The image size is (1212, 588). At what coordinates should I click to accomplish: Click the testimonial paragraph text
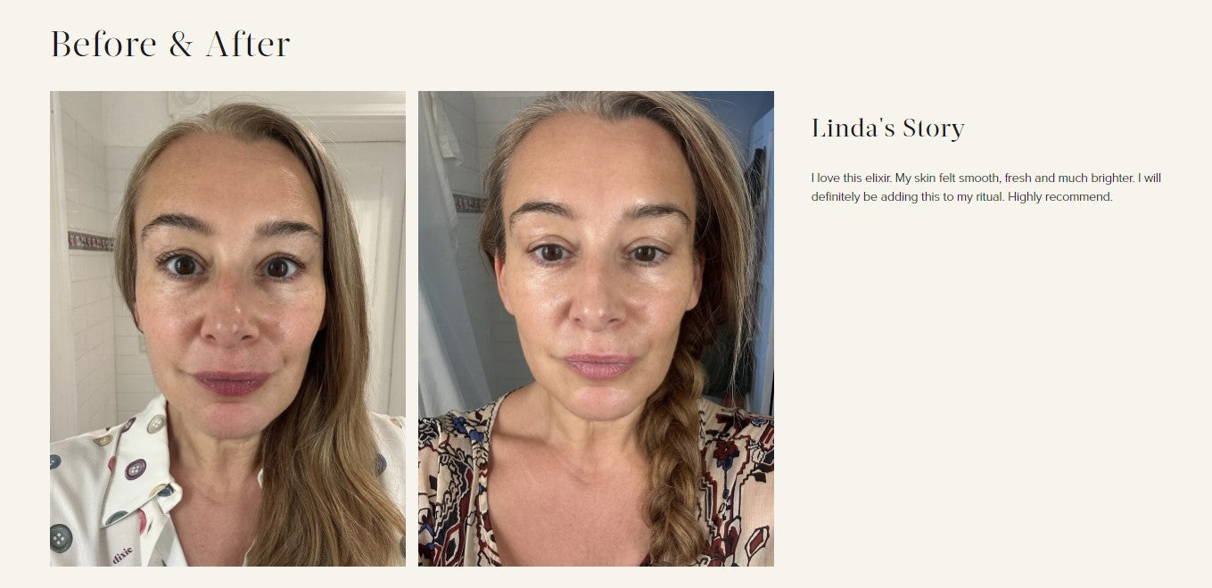(986, 187)
